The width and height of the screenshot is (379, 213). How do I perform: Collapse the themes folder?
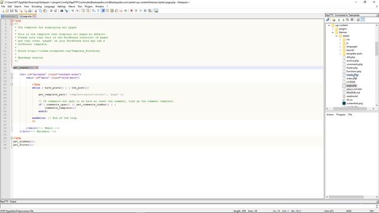coord(333,32)
